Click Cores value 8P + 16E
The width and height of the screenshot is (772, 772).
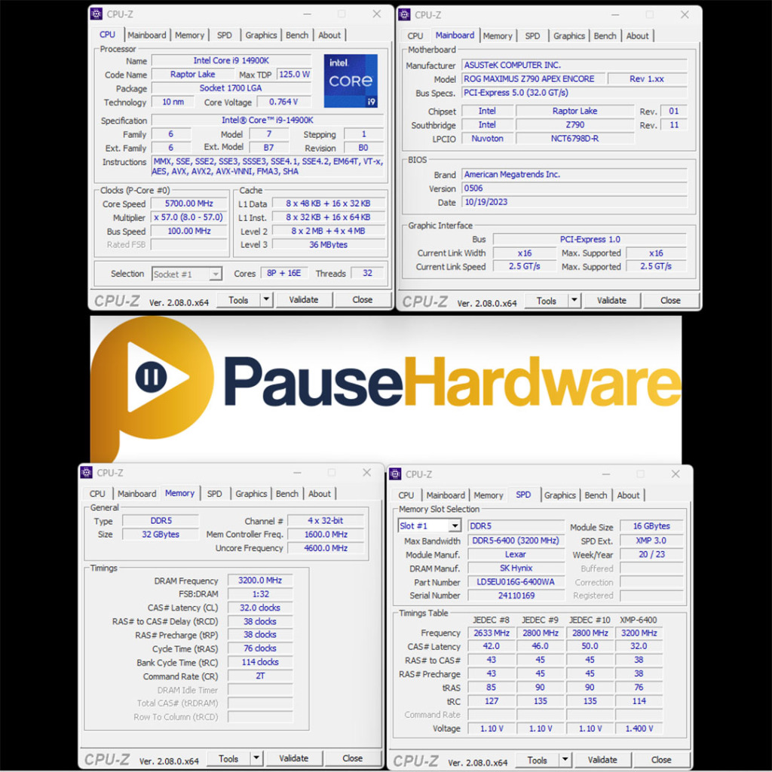tap(284, 273)
